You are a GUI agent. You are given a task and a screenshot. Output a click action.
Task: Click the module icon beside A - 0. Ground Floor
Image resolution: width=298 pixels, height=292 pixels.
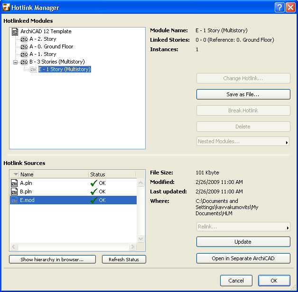(24, 47)
